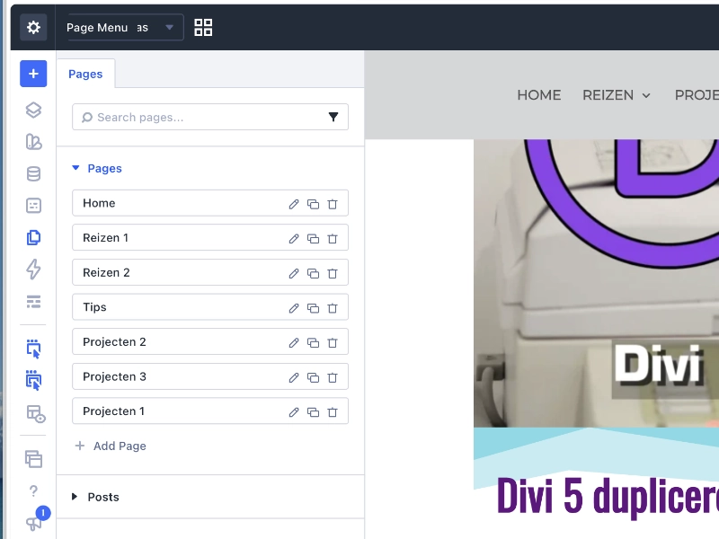The image size is (719, 539).
Task: Activate the grid selection cursor tool
Action: point(33,380)
